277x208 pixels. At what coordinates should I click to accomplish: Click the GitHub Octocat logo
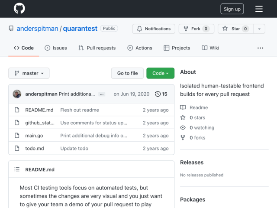(x=19, y=8)
